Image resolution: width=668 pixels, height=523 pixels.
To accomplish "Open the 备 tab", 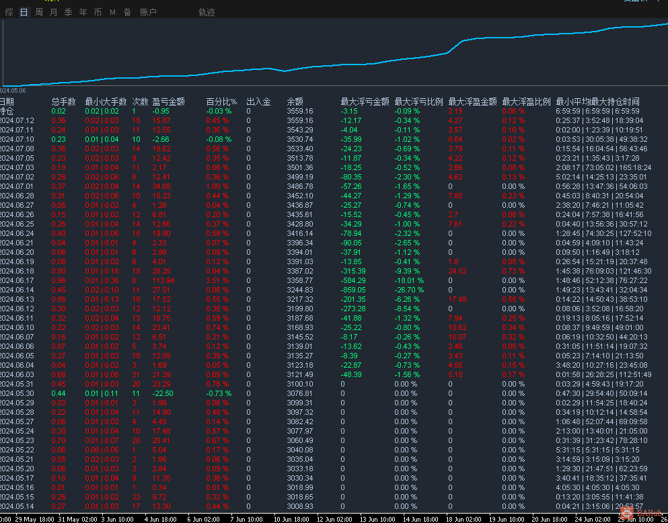I will pyautogui.click(x=127, y=12).
